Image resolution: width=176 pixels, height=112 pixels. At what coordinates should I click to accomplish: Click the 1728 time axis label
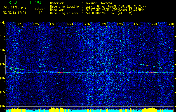pyautogui.click(x=137, y=24)
